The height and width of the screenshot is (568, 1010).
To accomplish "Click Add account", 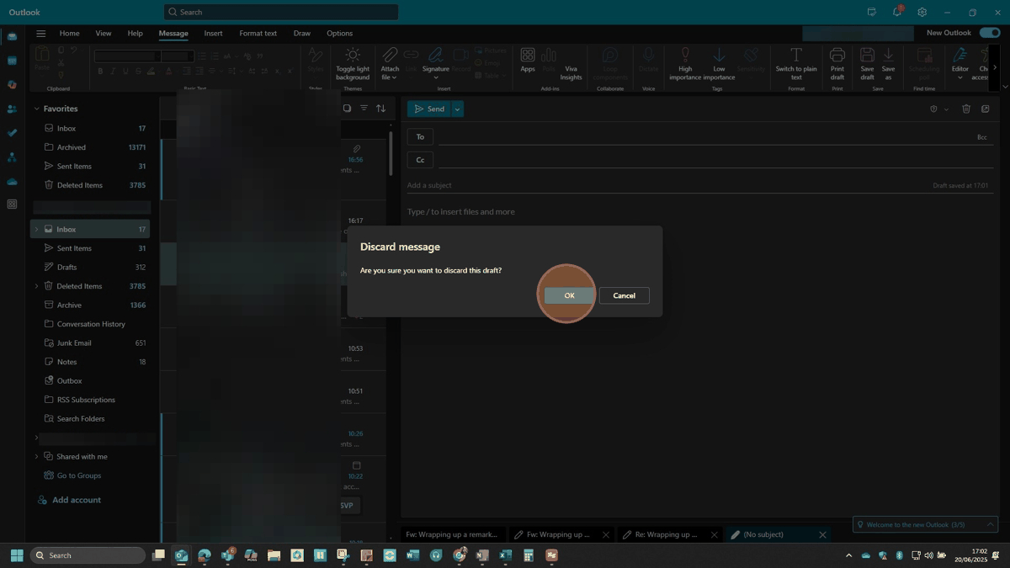I will click(76, 500).
